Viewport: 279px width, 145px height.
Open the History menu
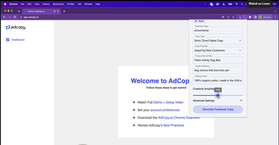pos(46,4)
